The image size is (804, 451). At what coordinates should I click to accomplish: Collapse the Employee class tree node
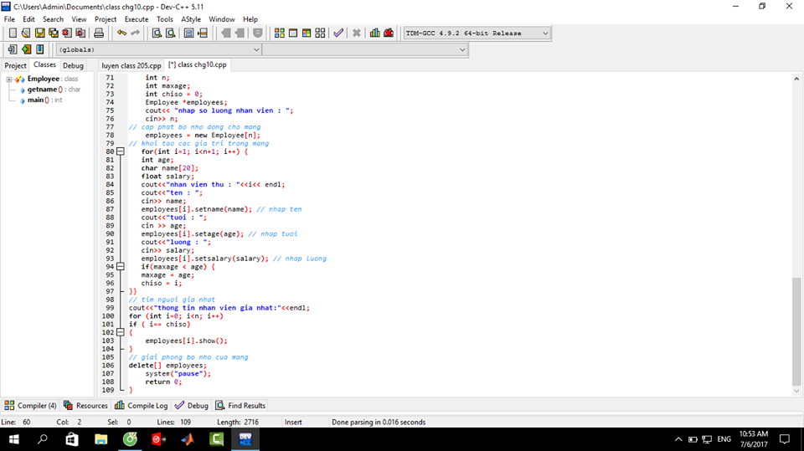tap(8, 79)
